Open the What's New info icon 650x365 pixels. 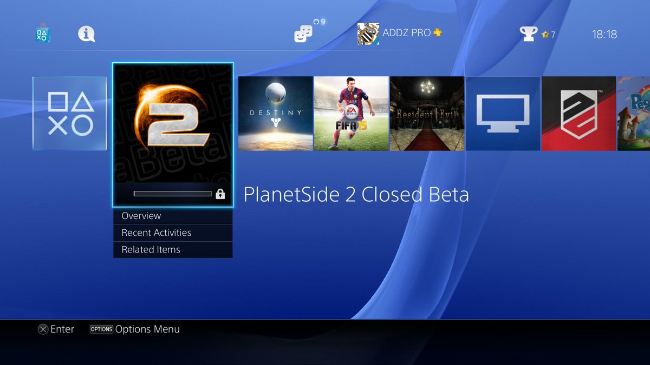[86, 34]
